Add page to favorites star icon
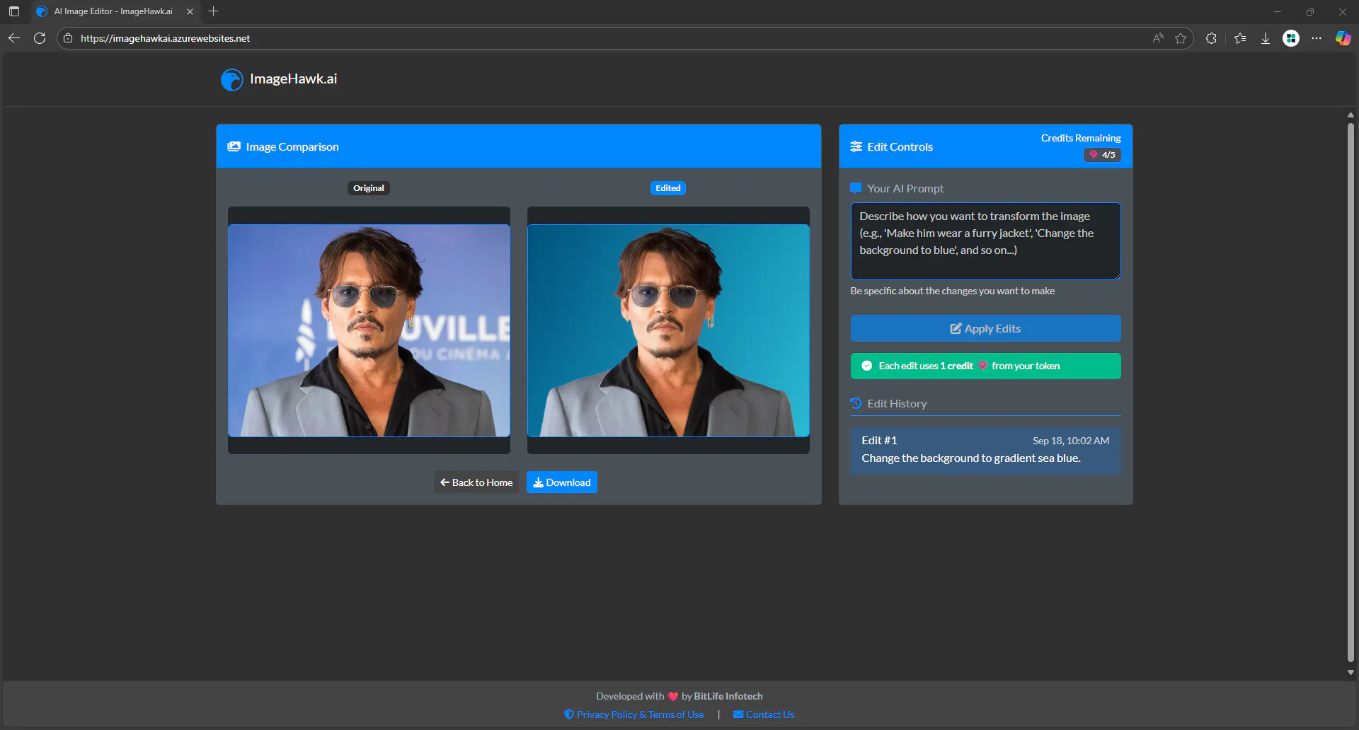1359x730 pixels. tap(1181, 38)
